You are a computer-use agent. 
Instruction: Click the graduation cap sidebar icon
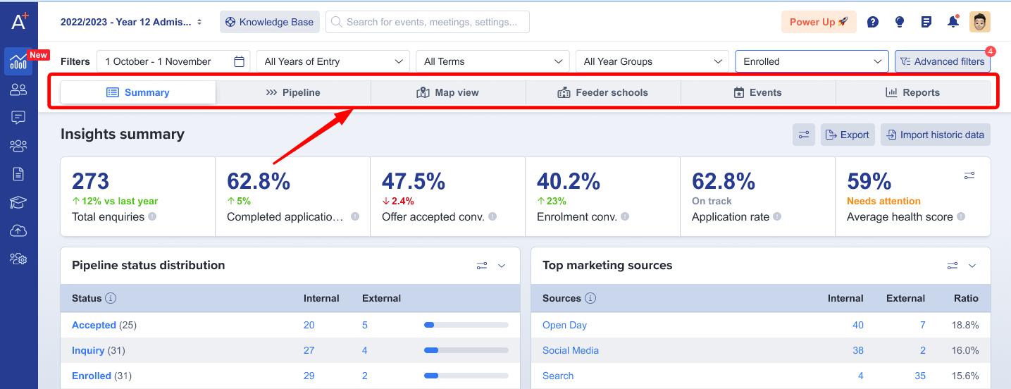18,203
